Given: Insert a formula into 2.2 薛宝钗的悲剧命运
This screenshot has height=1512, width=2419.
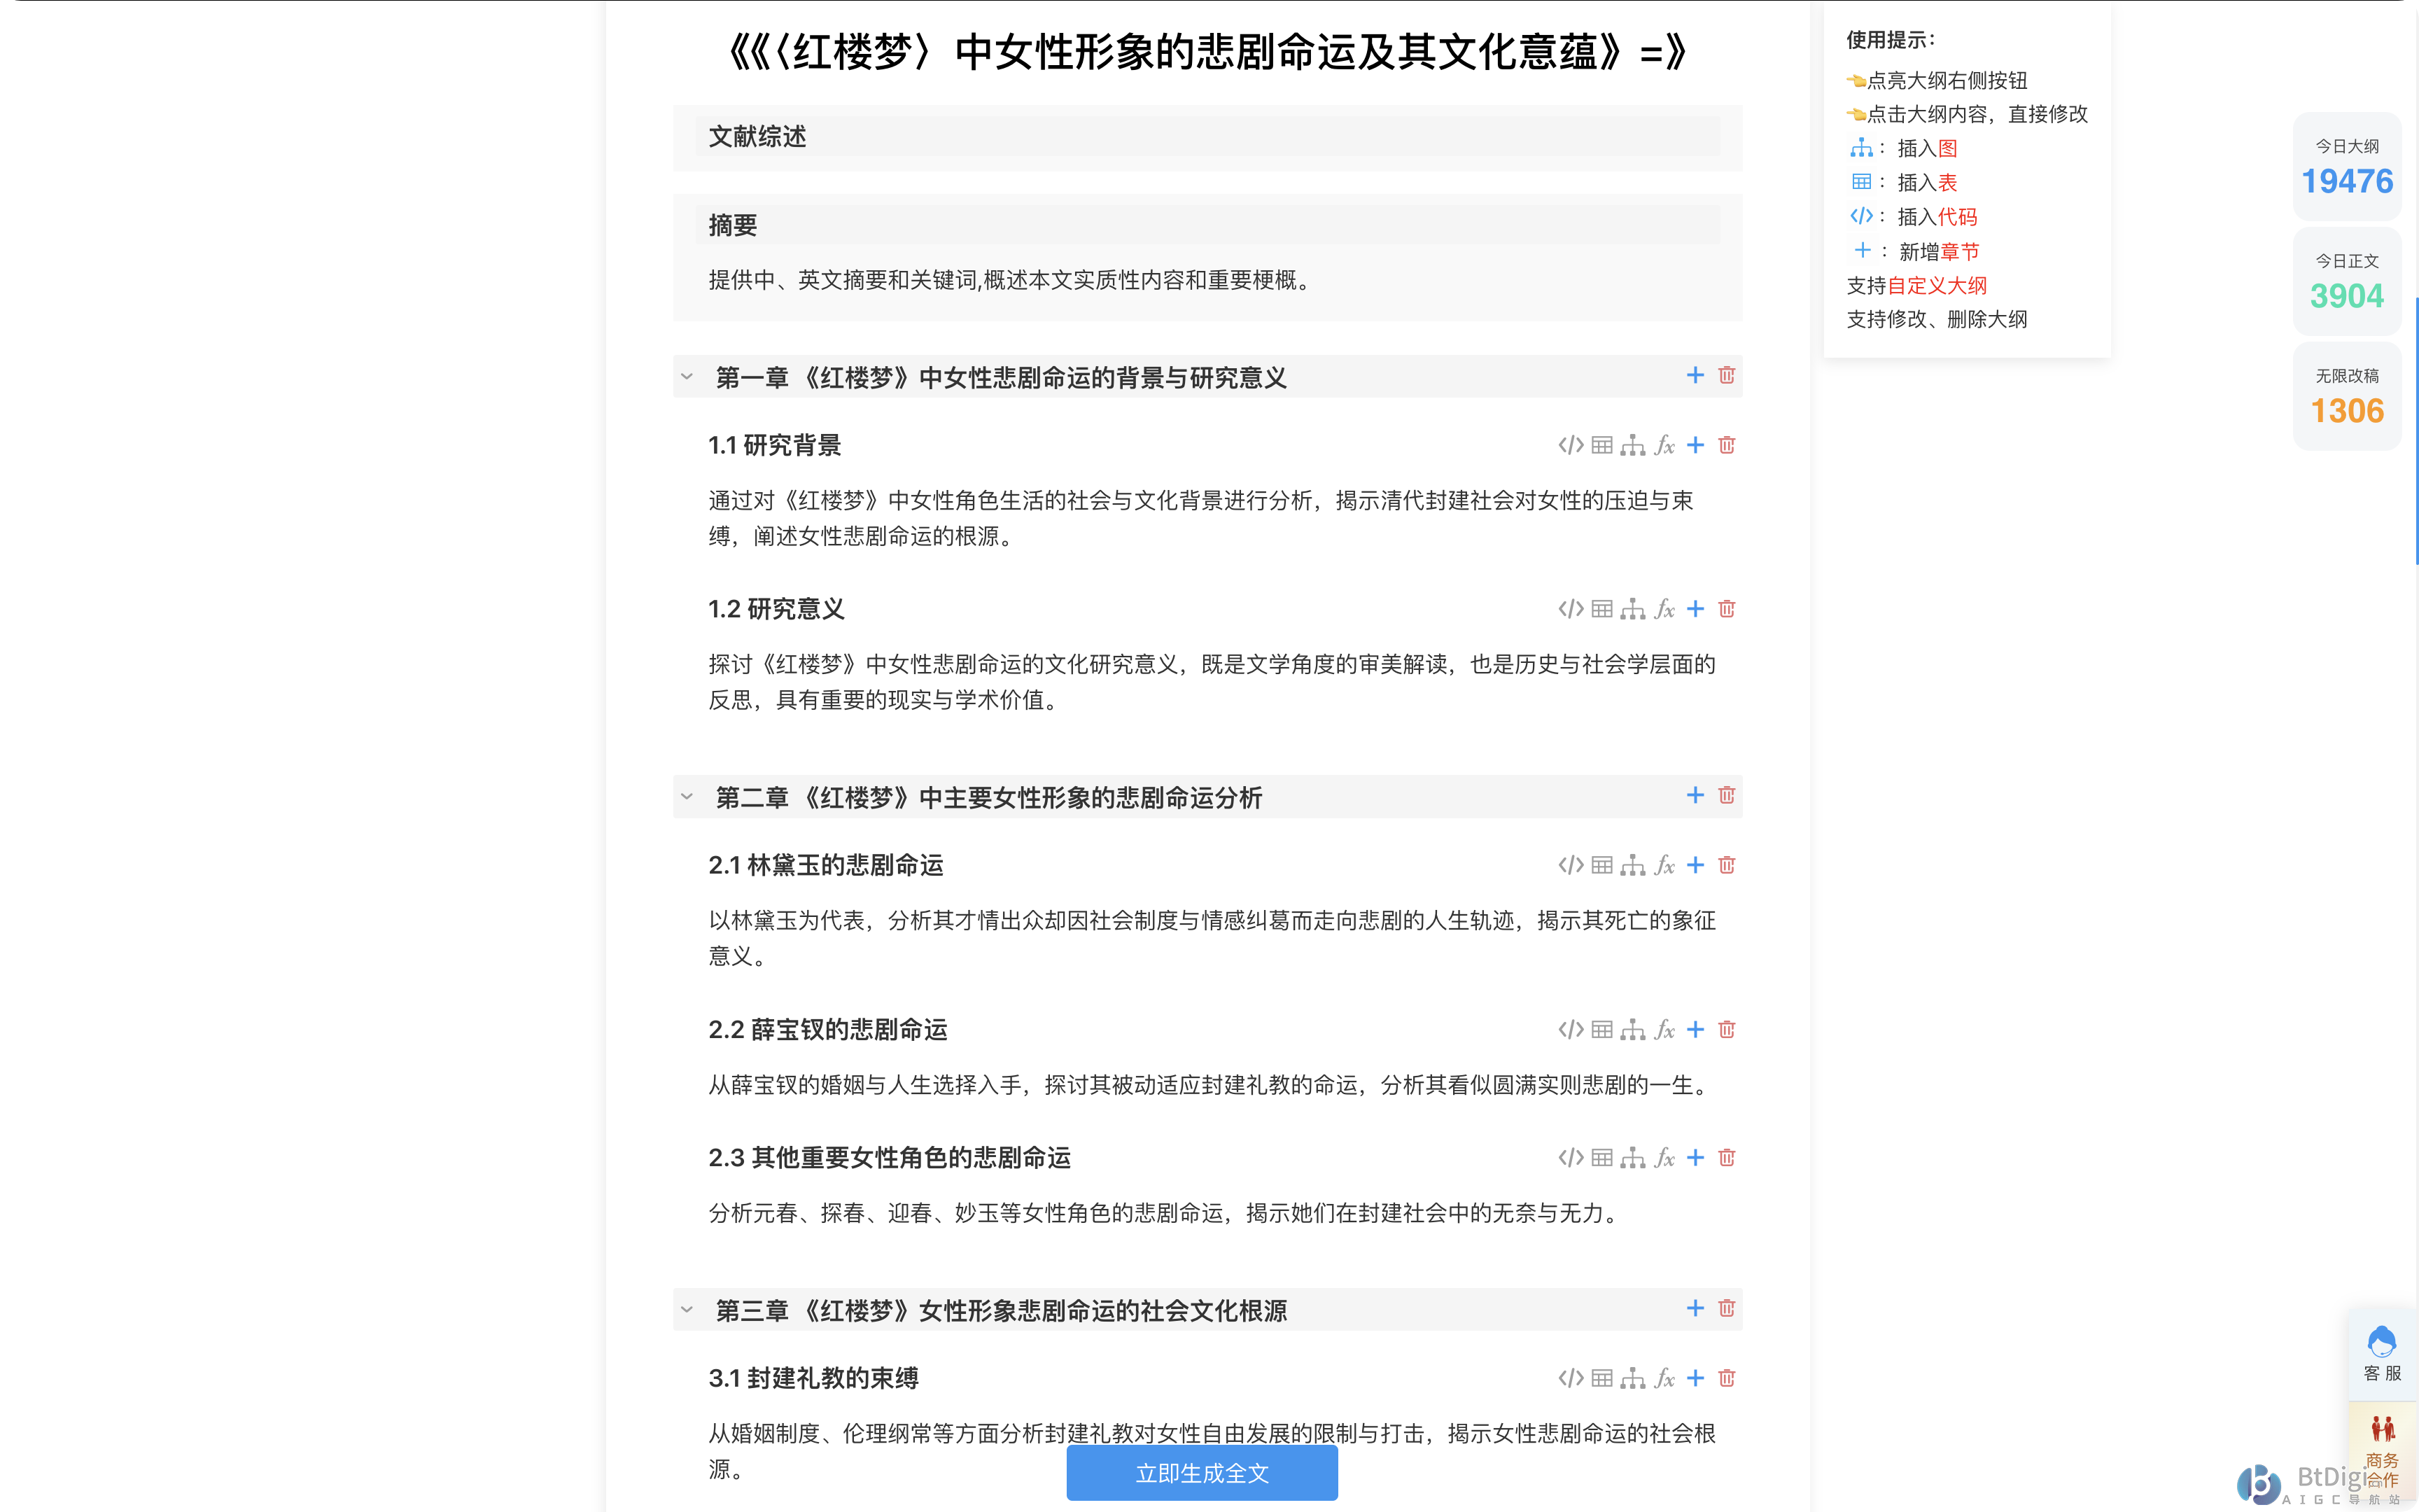Looking at the screenshot, I should pos(1664,1029).
